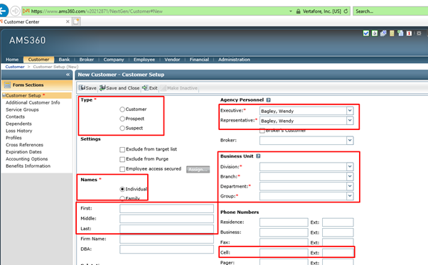Open Accounting Options form section
The image size is (428, 265).
tap(26, 159)
